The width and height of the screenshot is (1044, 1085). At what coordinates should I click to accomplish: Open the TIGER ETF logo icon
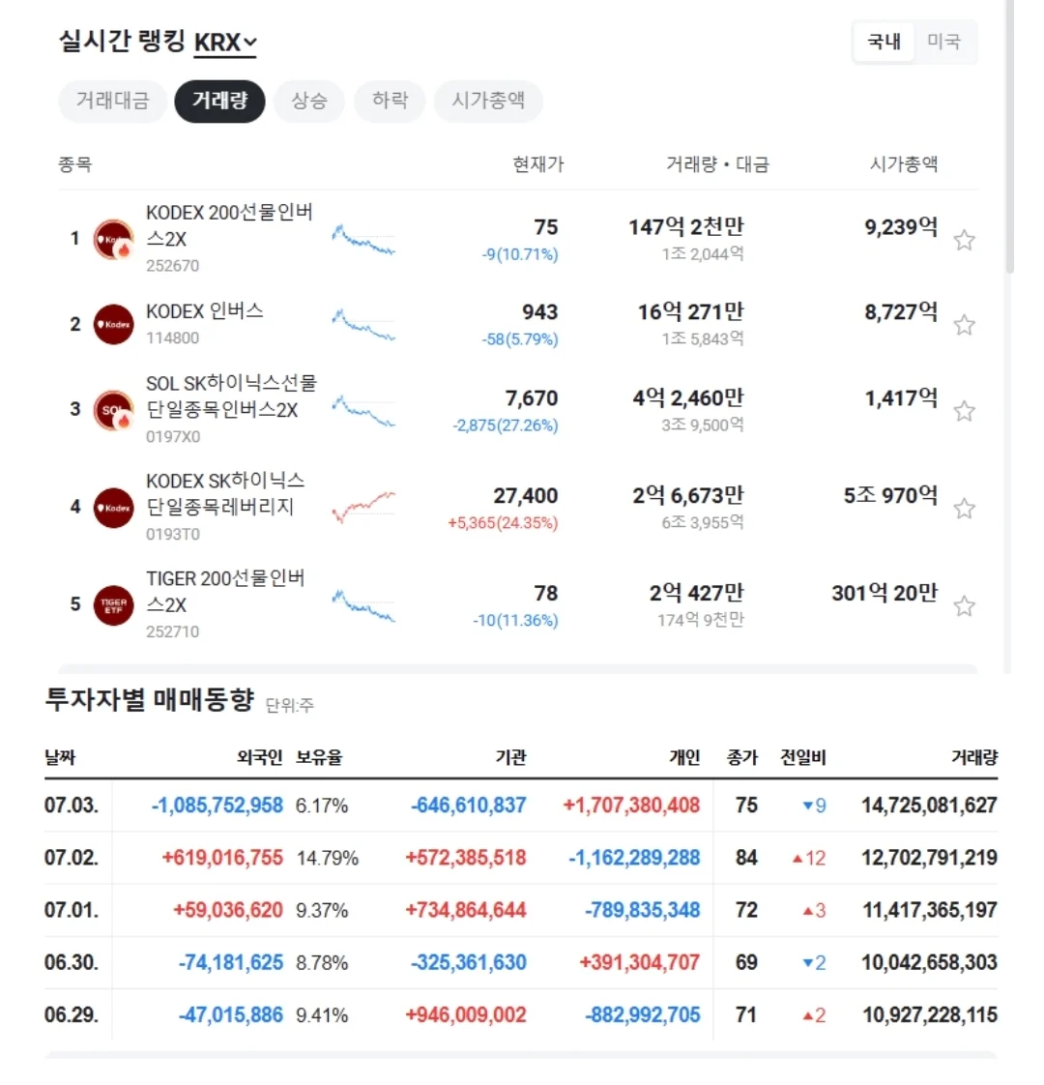(x=113, y=604)
